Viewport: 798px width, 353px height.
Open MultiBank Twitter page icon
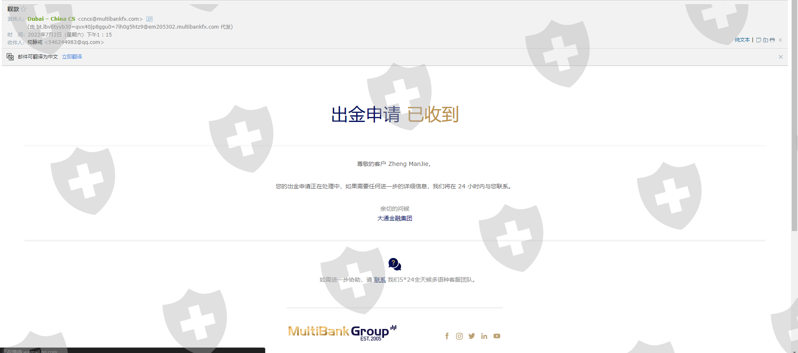coord(472,336)
